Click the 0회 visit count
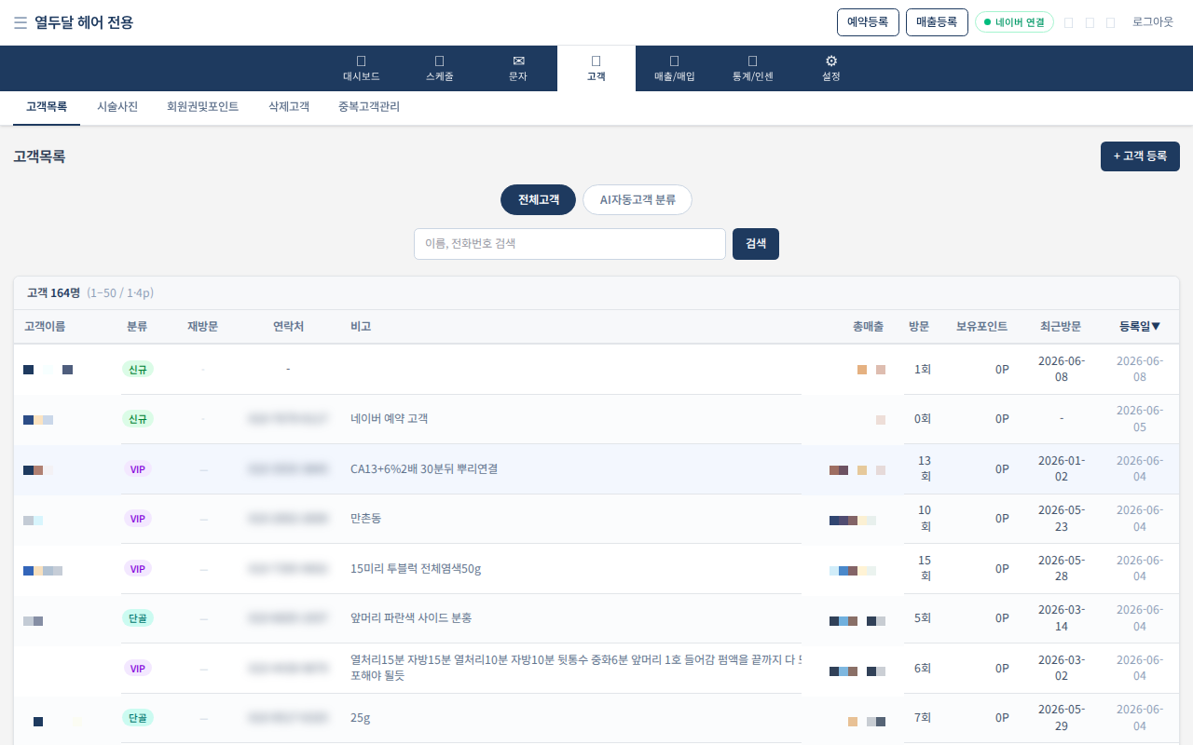The height and width of the screenshot is (745, 1193). [x=923, y=419]
